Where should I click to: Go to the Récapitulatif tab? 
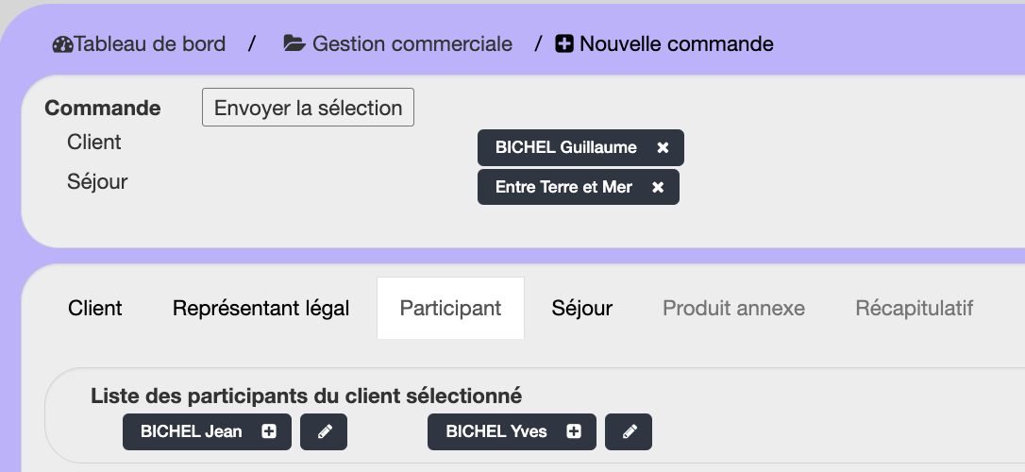pyautogui.click(x=914, y=309)
